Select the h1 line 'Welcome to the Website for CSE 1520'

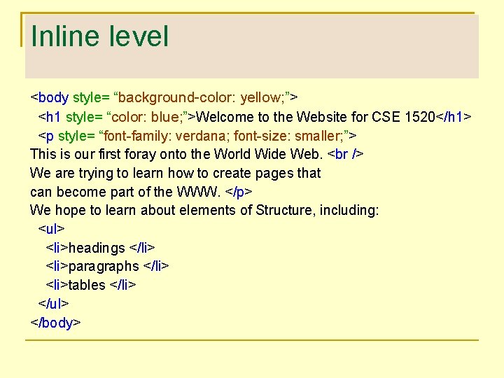[x=255, y=117]
